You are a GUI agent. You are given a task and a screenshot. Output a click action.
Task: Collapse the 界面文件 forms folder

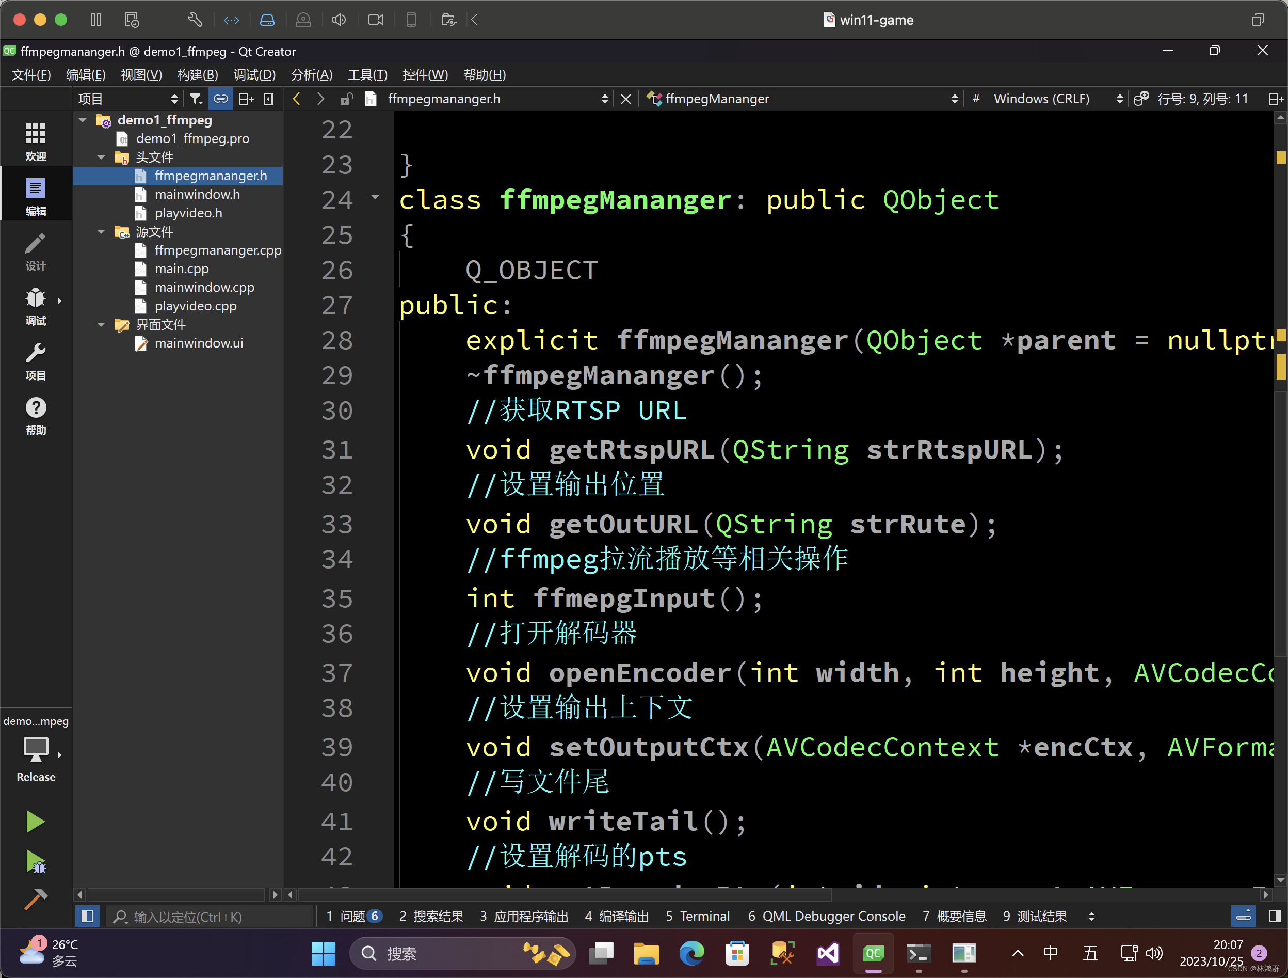(101, 324)
